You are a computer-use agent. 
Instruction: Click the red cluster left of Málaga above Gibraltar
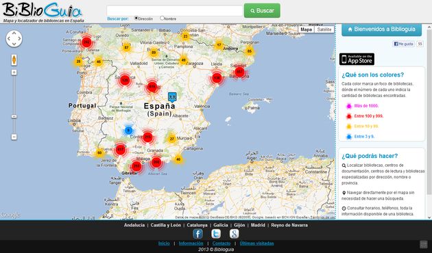click(x=136, y=166)
